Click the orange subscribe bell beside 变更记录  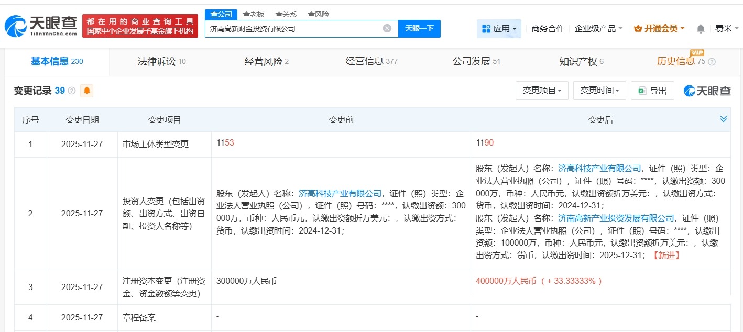coord(86,90)
